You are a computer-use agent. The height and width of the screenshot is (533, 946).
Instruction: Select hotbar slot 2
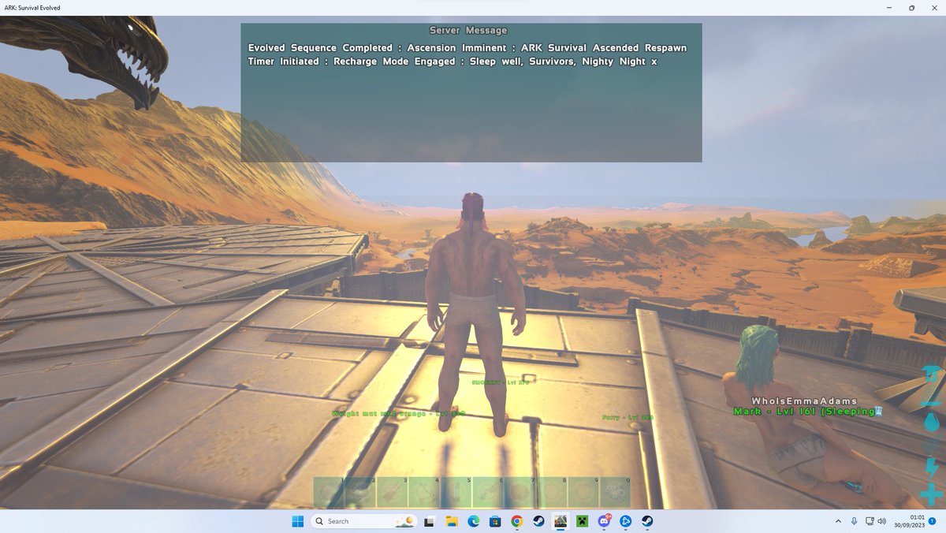point(361,492)
